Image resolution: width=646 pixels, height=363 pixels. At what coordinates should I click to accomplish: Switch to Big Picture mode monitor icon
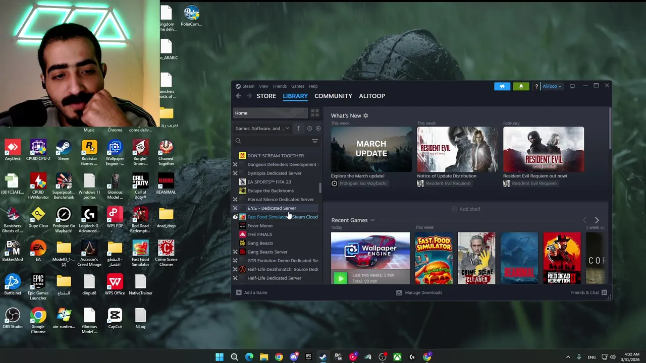572,86
